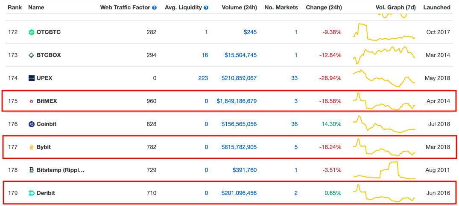Click the BTCBOX diamond logo icon

31,55
